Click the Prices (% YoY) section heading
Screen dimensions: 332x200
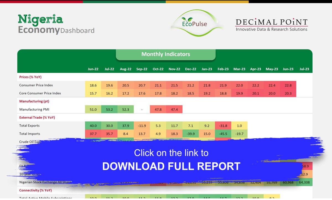(x=30, y=77)
